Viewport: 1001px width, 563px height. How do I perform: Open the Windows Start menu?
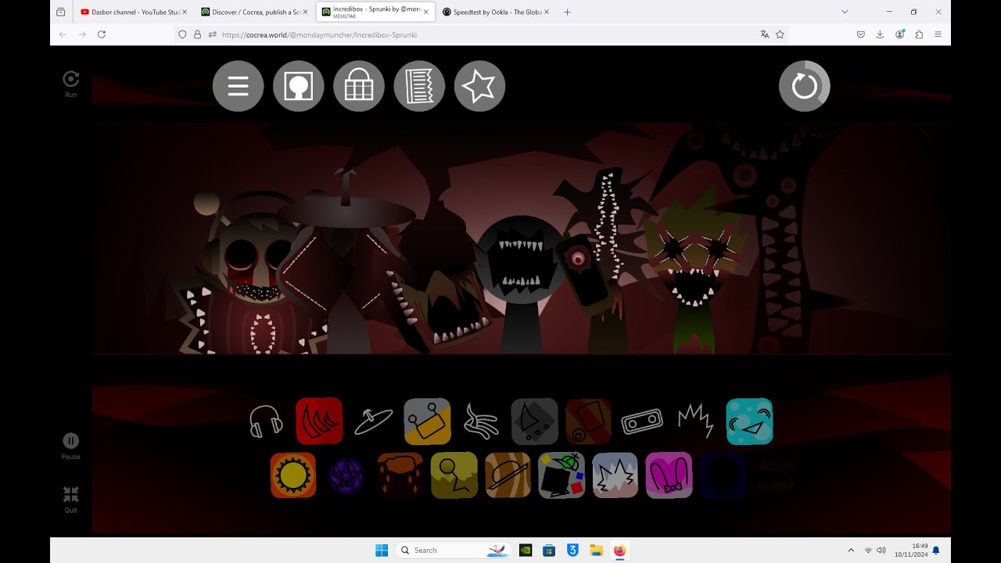(x=382, y=550)
